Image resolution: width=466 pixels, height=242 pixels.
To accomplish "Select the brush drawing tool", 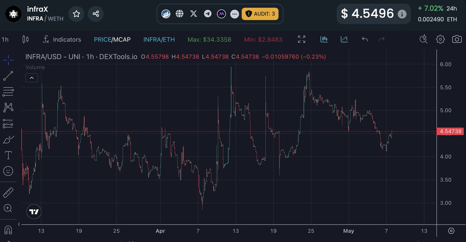I will pos(8,139).
